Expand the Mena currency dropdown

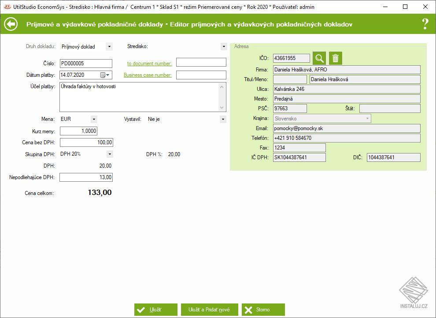pyautogui.click(x=94, y=119)
